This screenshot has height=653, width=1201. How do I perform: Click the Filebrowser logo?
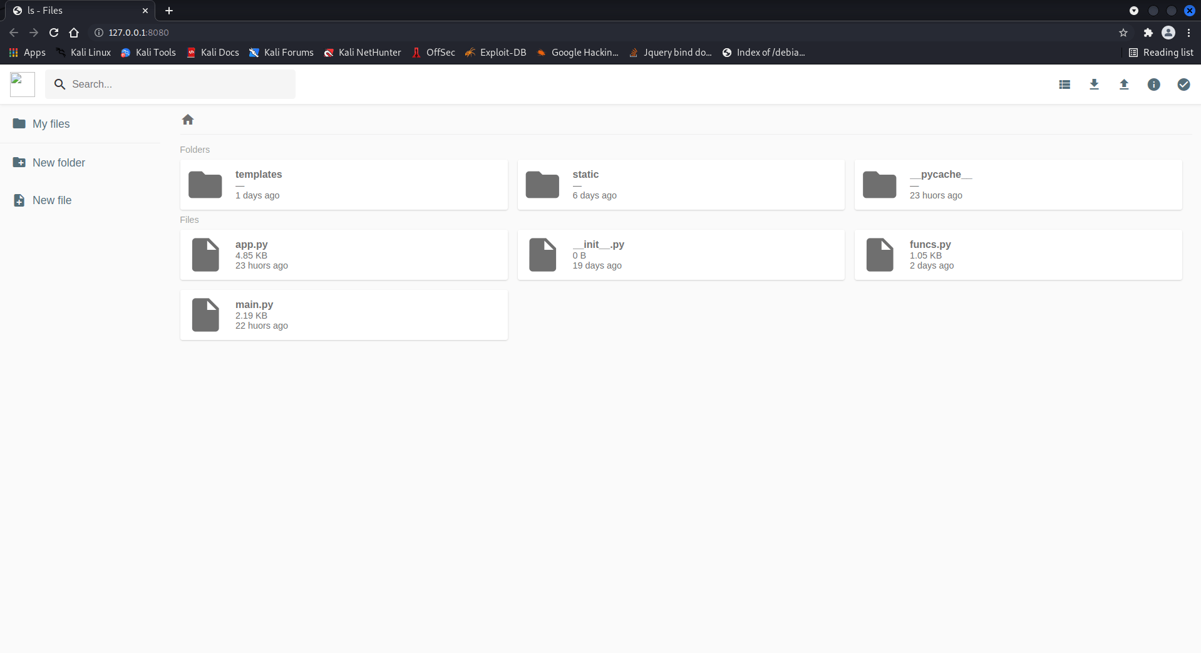[x=22, y=84]
